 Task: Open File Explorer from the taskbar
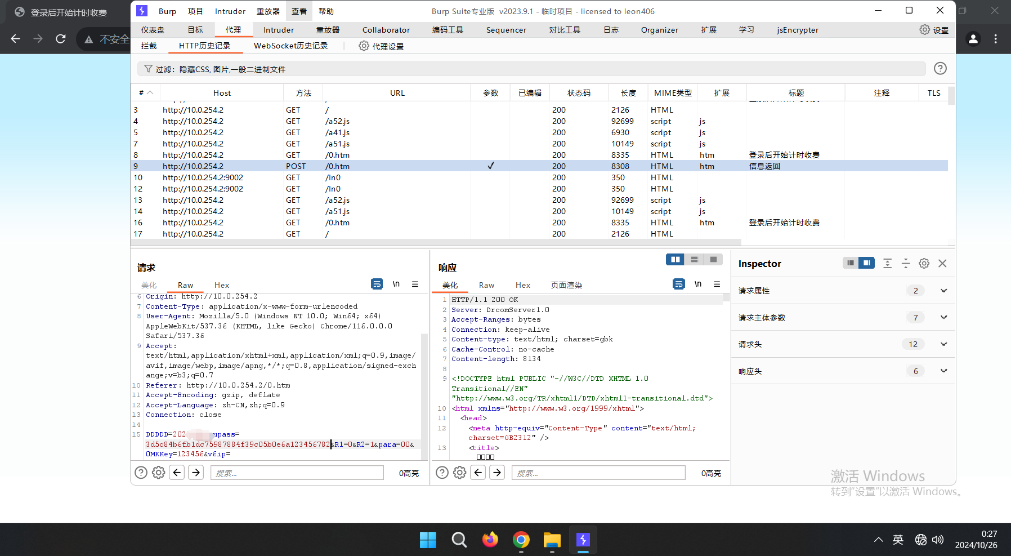pos(552,540)
